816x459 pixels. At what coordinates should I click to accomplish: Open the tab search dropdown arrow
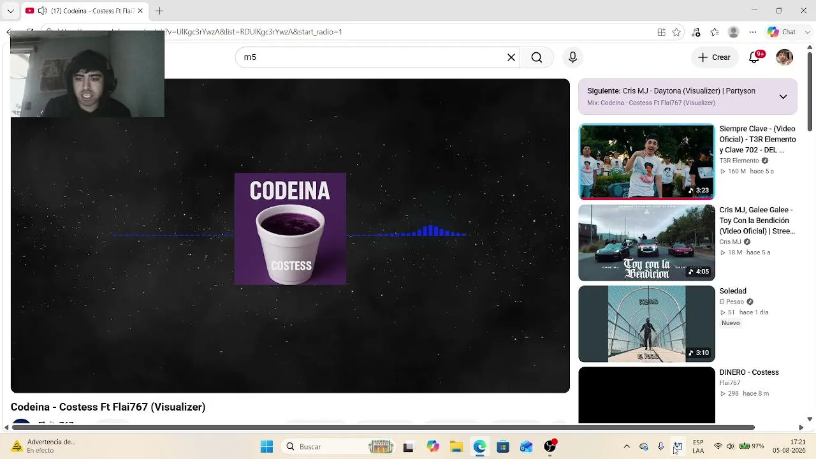click(10, 11)
